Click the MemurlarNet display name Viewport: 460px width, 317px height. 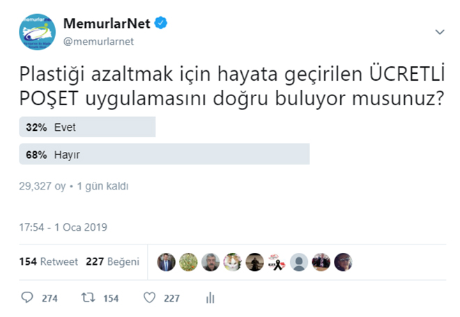(107, 24)
